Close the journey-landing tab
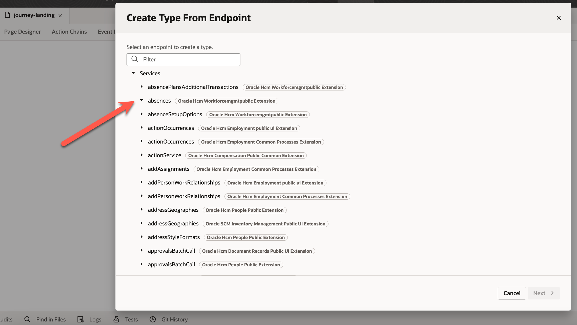Screen dimensions: 577x325 [60, 16]
